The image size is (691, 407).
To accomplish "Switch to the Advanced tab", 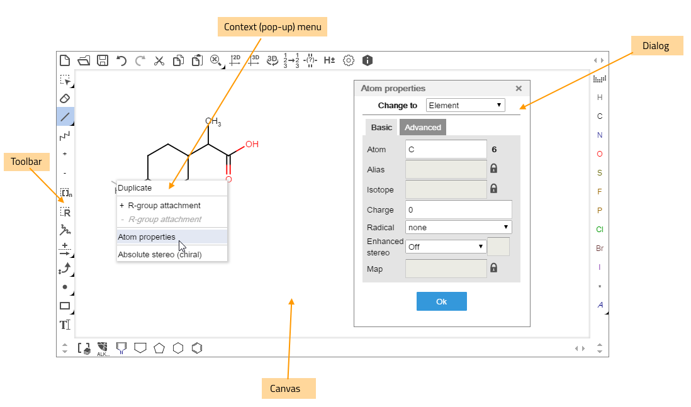I will point(423,127).
